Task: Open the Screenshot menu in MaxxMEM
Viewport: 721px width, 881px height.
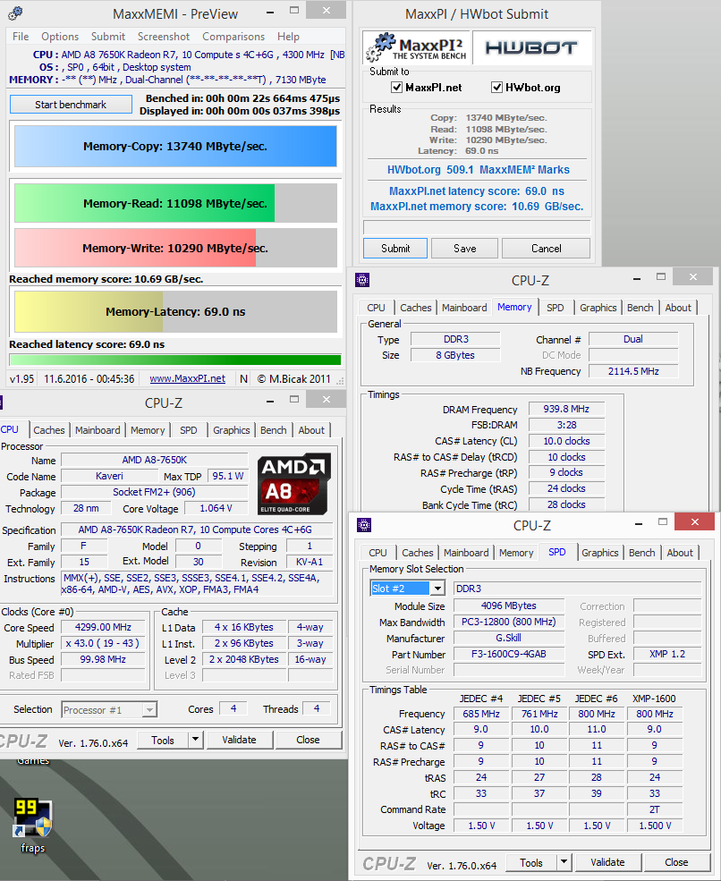Action: [x=164, y=37]
